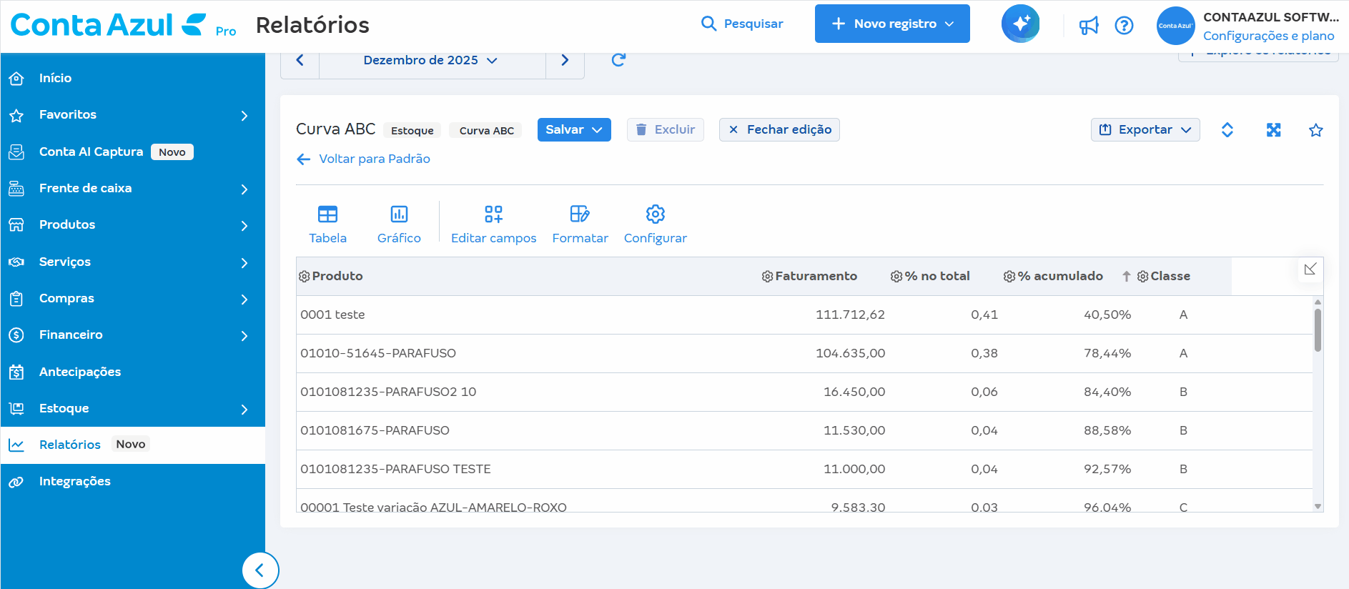Click the value 78,44%
The image size is (1349, 589).
pos(1107,354)
